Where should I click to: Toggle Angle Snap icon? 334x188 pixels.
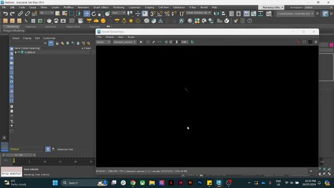pyautogui.click(x=160, y=14)
